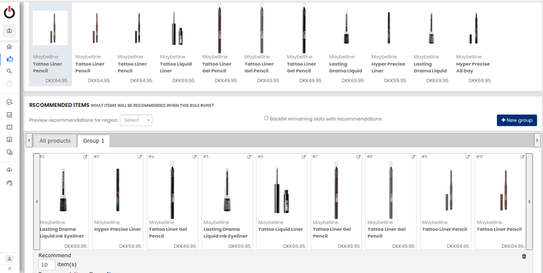This screenshot has height=273, width=543.
Task: Switch to the All products tab
Action: [55, 140]
